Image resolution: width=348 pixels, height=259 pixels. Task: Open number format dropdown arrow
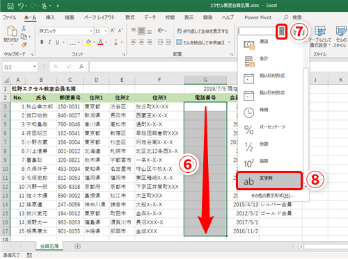281,31
